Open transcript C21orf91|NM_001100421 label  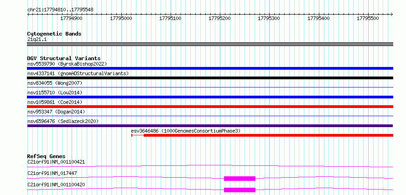(56, 162)
